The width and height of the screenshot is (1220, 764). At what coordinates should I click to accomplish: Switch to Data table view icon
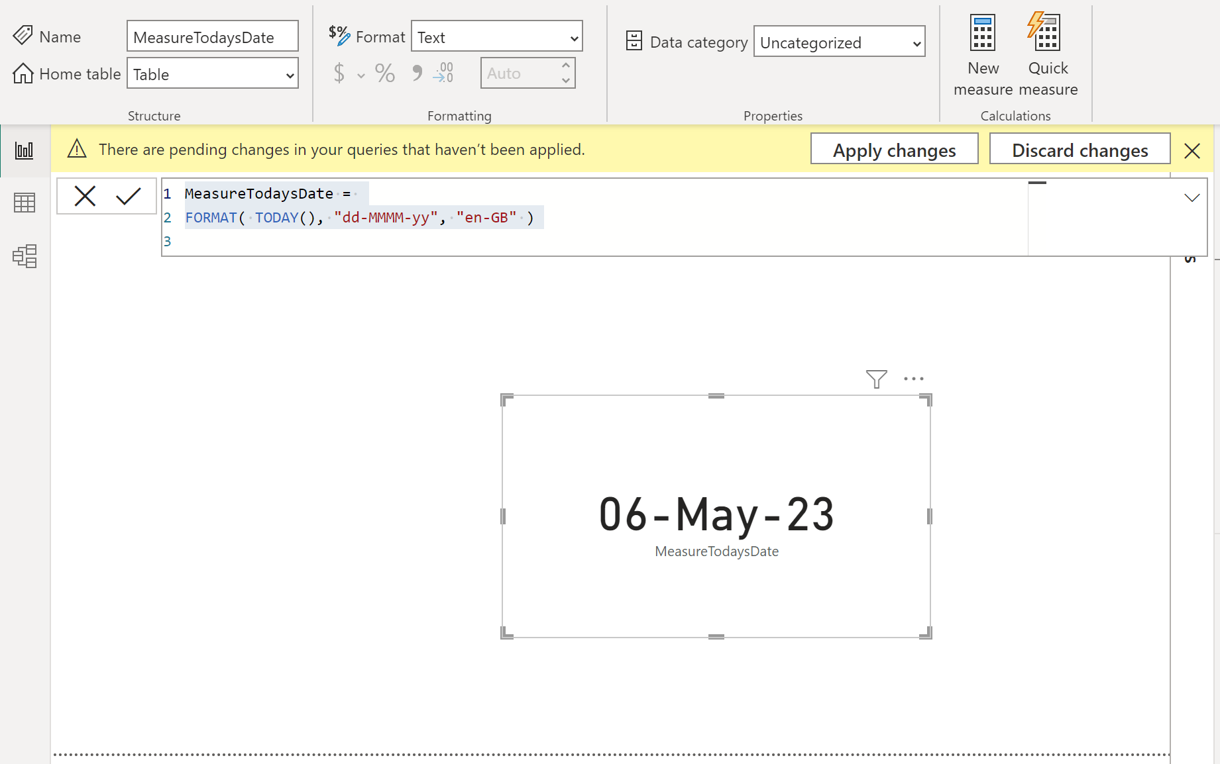tap(25, 203)
